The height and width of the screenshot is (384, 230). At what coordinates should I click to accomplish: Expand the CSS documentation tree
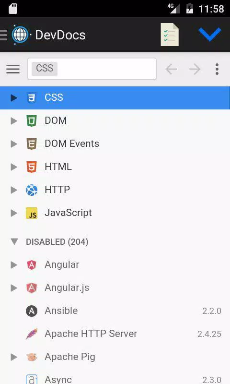click(x=14, y=98)
